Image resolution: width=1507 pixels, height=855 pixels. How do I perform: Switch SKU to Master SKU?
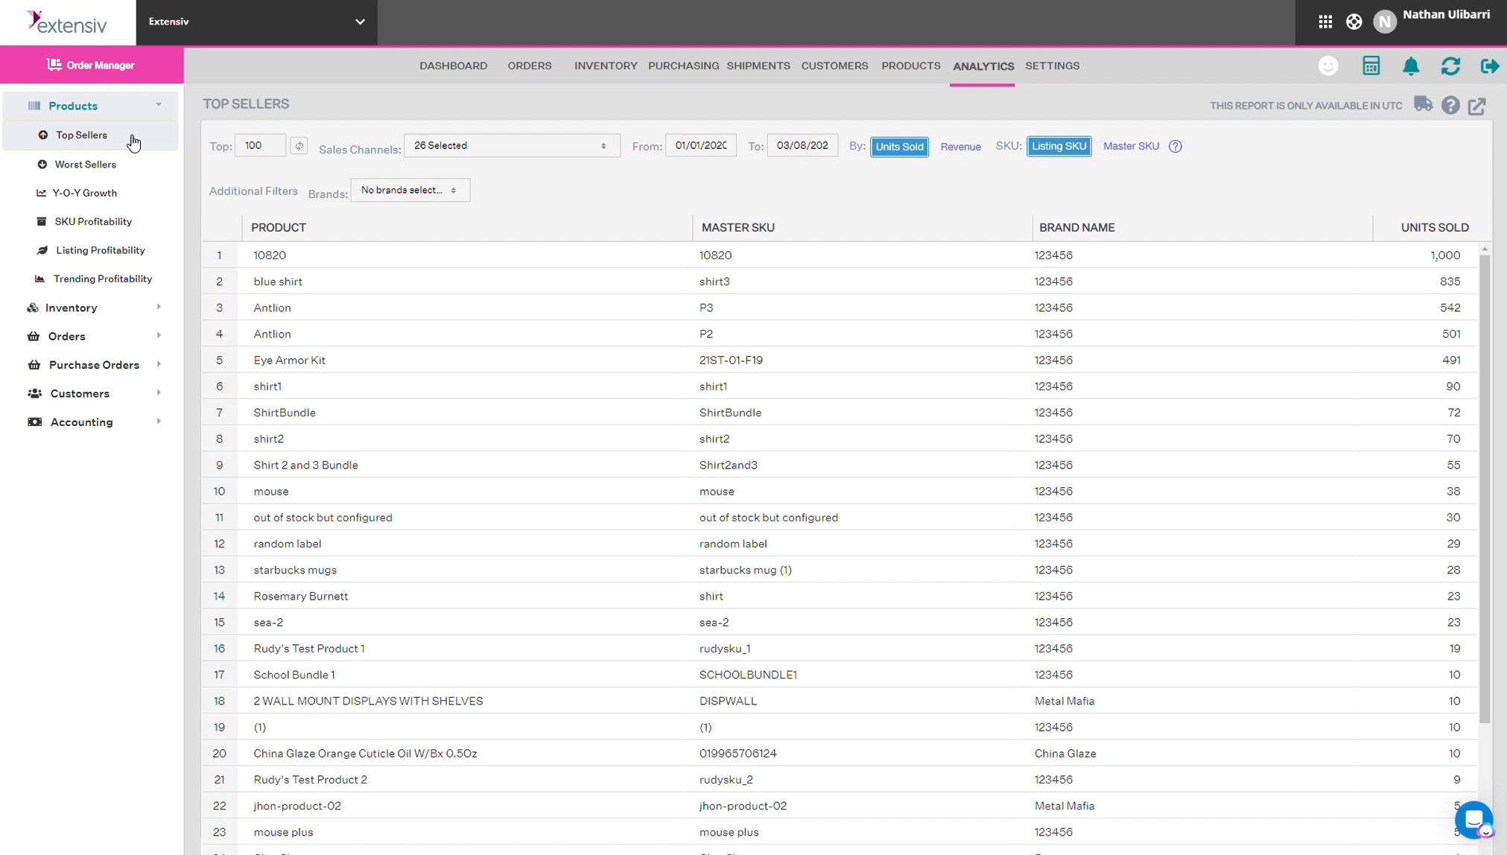click(1129, 146)
